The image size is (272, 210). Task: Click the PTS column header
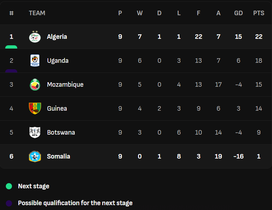[x=258, y=13]
